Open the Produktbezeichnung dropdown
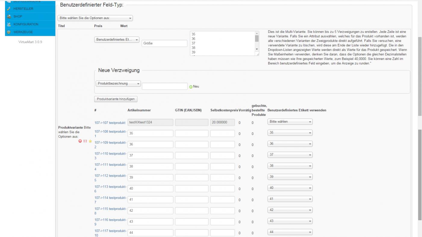This screenshot has width=422, height=237. (118, 84)
